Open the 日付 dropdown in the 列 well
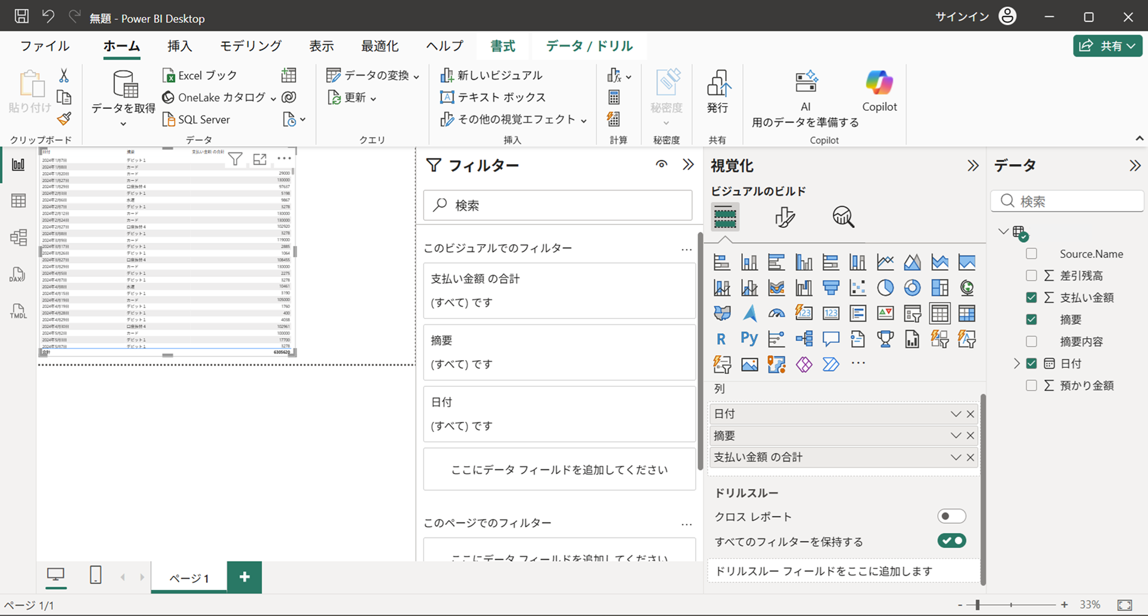1148x616 pixels. click(956, 413)
